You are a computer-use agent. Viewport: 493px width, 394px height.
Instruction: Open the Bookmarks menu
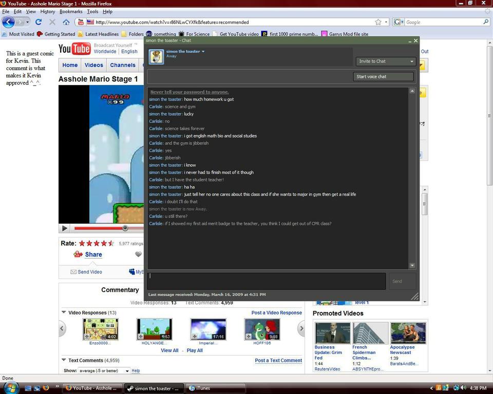[71, 11]
